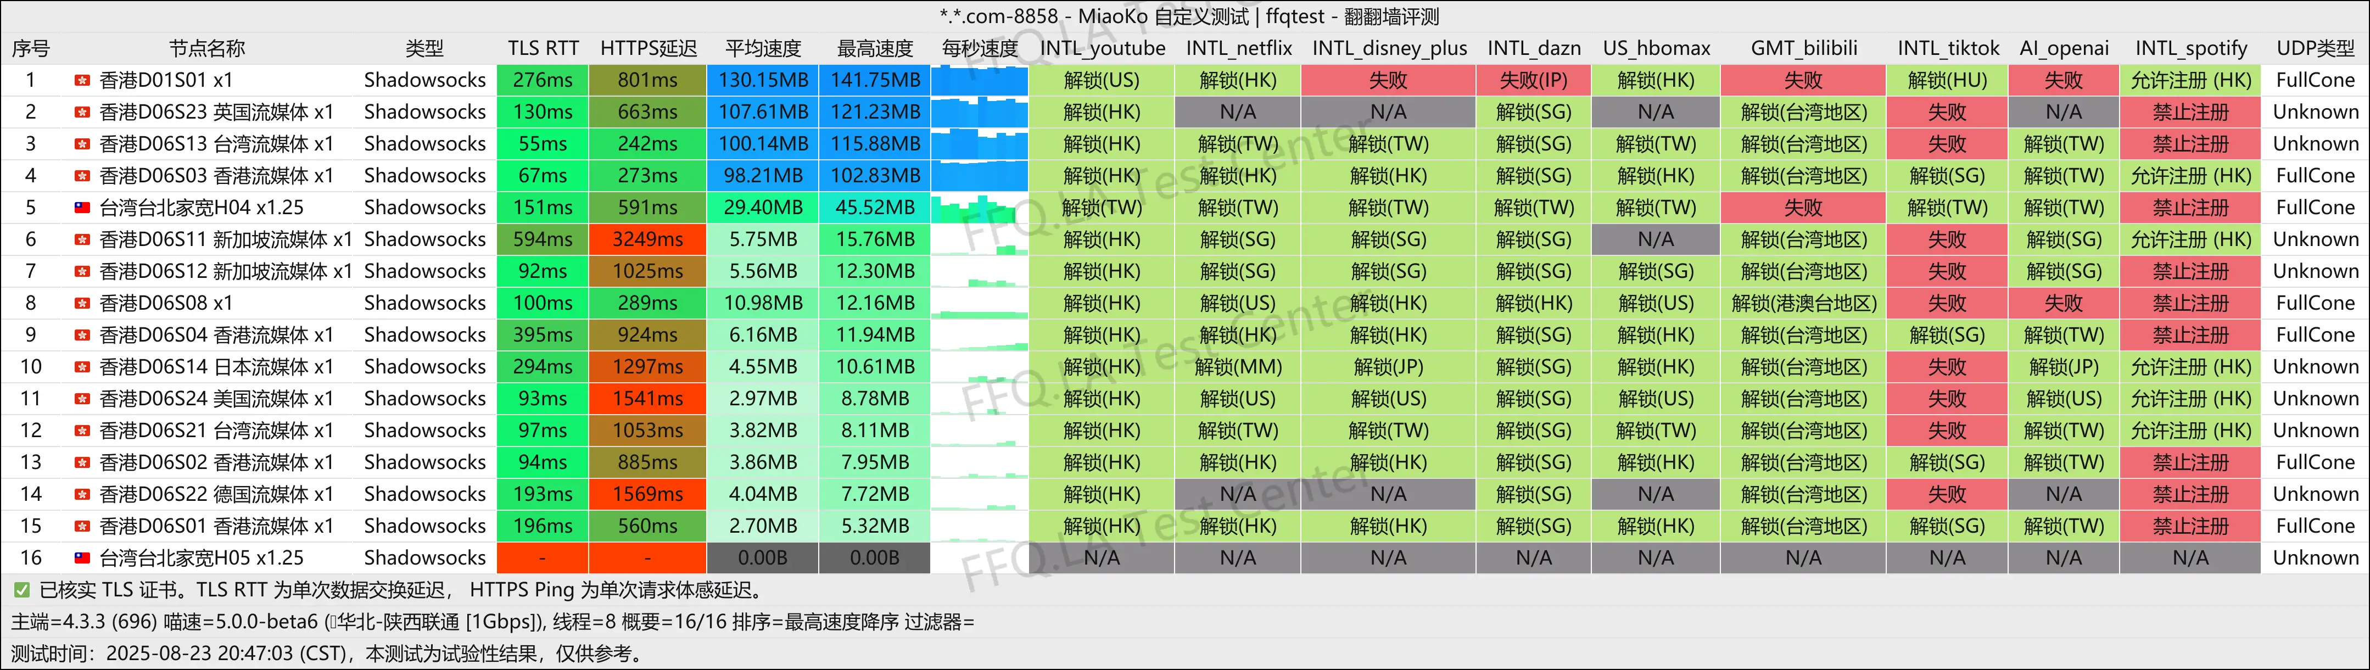
Task: Click the speed graph for 香港D06S13 台湾流媒体
Action: pyautogui.click(x=979, y=144)
